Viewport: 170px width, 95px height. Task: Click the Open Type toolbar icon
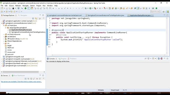[121, 8]
